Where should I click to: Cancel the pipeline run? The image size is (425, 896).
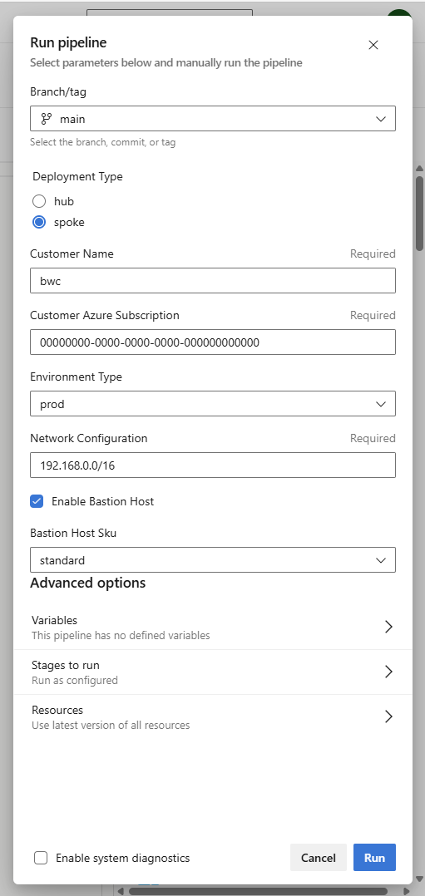(319, 858)
